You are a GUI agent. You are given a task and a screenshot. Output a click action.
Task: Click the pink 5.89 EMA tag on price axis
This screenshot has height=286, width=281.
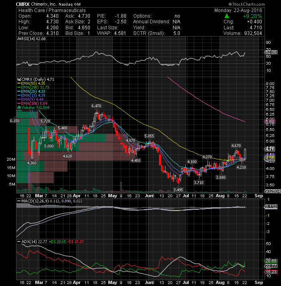pos(269,122)
